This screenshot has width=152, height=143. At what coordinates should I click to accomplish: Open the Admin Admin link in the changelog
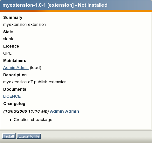tap(65, 111)
